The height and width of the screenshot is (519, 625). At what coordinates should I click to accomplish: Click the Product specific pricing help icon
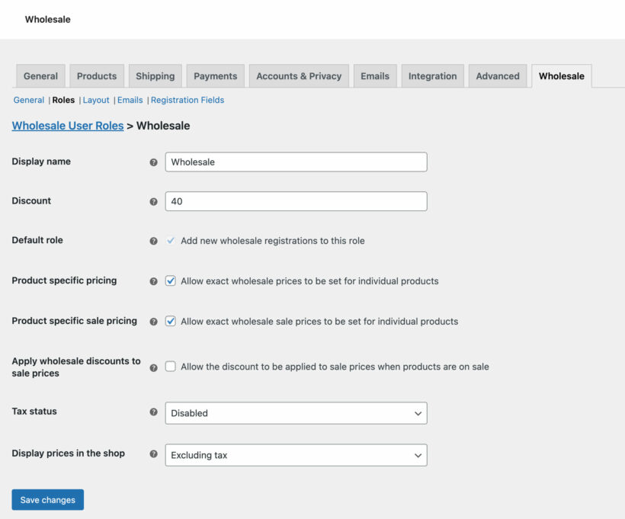tap(153, 280)
